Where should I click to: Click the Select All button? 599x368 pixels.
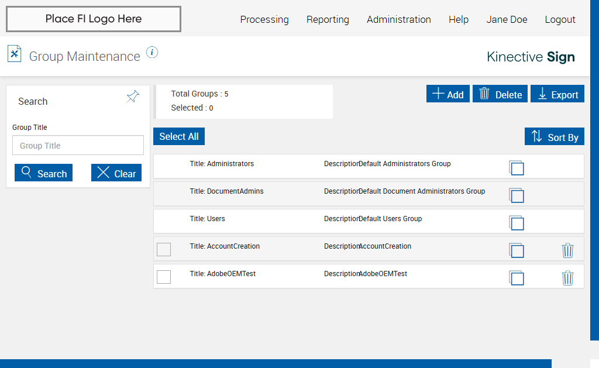179,136
